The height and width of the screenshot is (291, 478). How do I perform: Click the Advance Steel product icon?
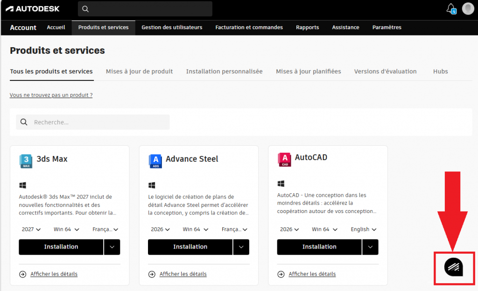(155, 161)
